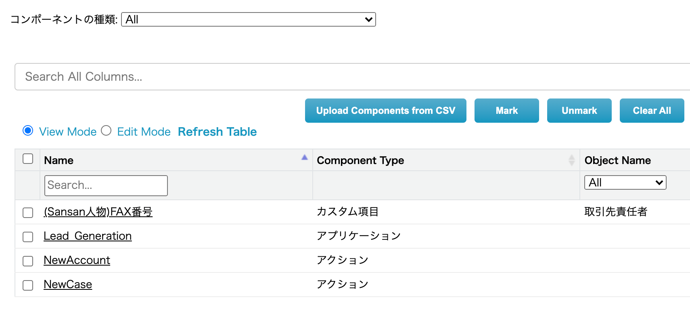Select the View Mode radio button

coord(28,131)
